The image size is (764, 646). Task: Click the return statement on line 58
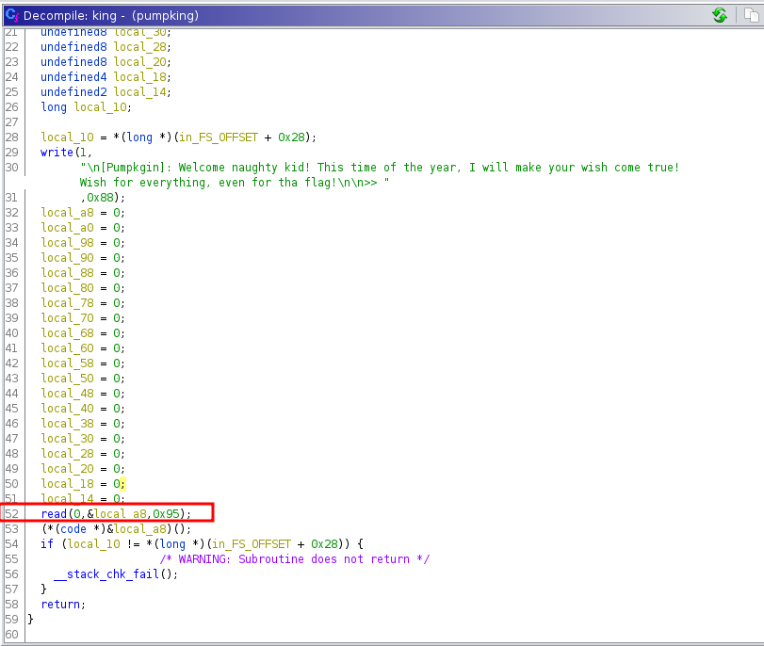[x=59, y=604]
